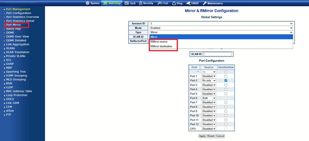This screenshot has height=141, width=309.
Task: Click the Switching menu icon
Action: click(x=105, y=3)
